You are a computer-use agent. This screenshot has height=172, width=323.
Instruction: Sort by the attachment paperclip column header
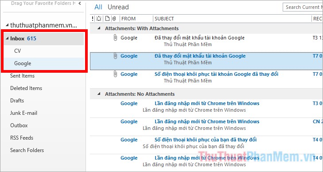(114, 19)
